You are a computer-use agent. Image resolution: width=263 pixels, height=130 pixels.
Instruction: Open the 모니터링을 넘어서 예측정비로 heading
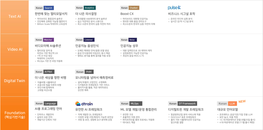[95, 78]
